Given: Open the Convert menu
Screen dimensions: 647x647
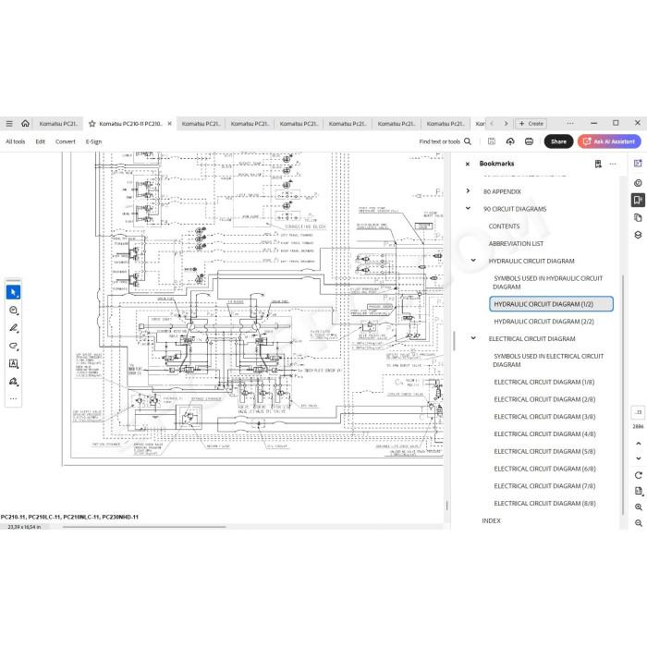Looking at the screenshot, I should [66, 141].
